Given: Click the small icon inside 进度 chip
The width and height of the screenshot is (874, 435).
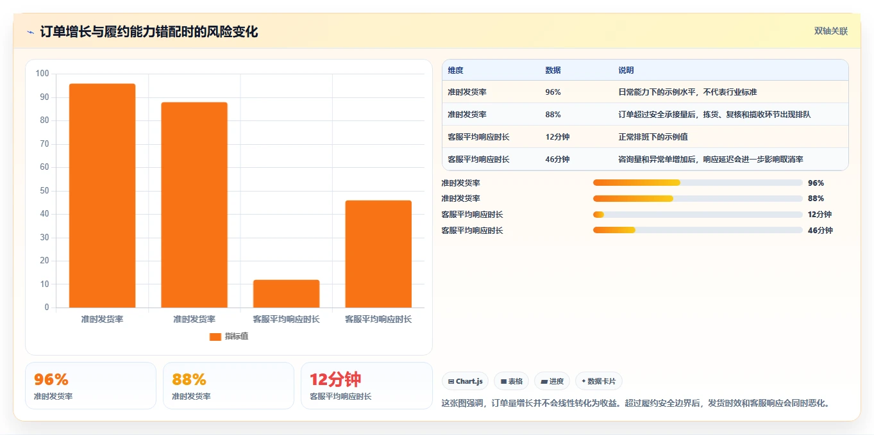Looking at the screenshot, I should point(544,381).
